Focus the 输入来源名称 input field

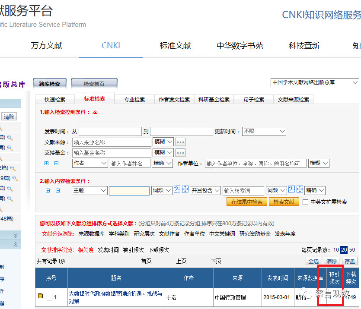click(112, 142)
